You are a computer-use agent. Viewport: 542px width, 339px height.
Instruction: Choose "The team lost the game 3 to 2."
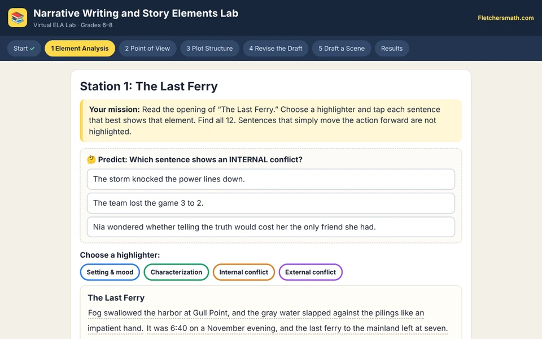[x=270, y=203]
